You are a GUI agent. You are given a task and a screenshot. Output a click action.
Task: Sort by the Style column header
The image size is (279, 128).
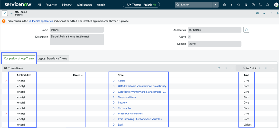[x=121, y=75]
